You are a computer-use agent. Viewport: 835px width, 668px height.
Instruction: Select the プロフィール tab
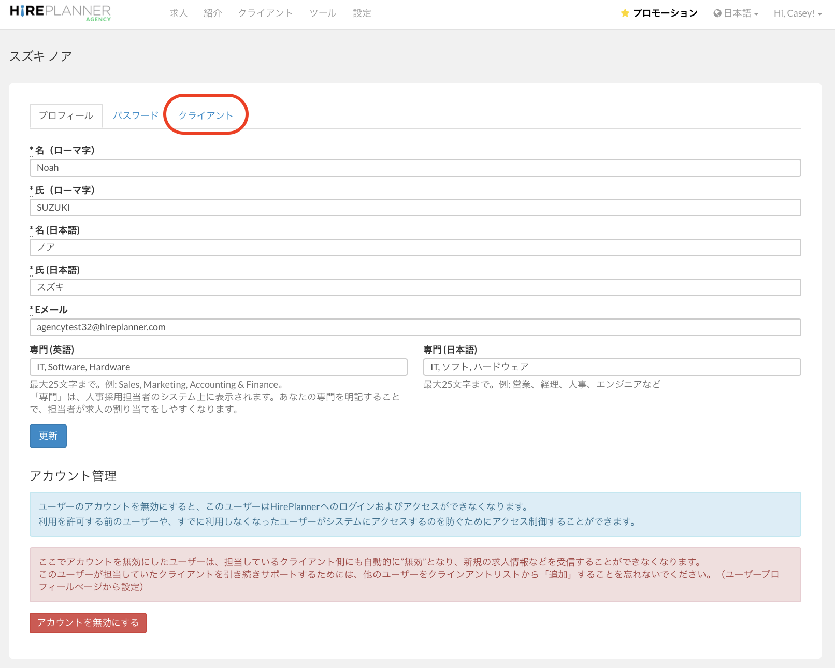[66, 115]
